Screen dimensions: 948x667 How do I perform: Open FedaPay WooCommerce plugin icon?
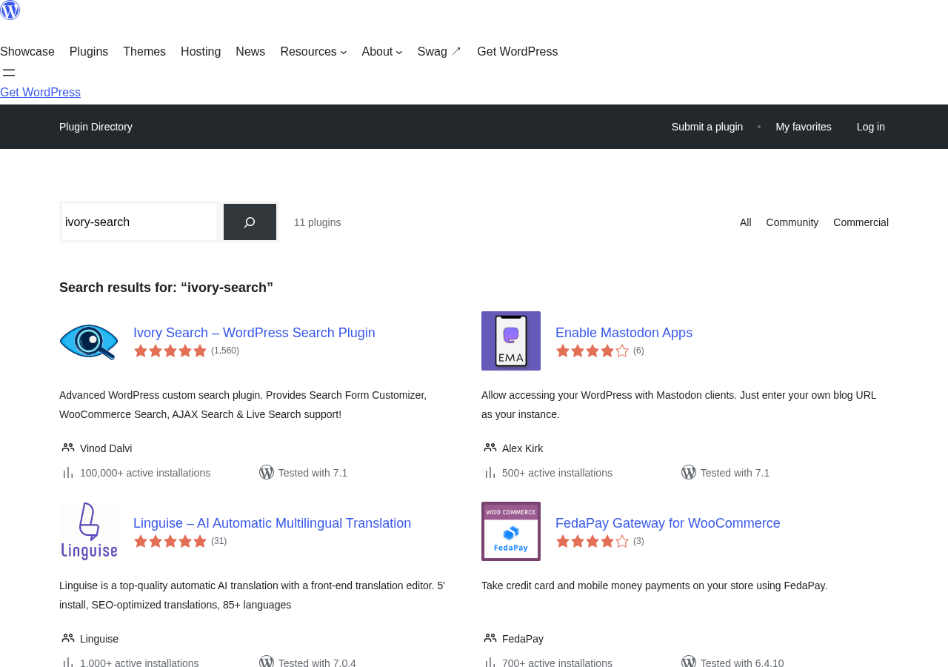click(x=511, y=531)
